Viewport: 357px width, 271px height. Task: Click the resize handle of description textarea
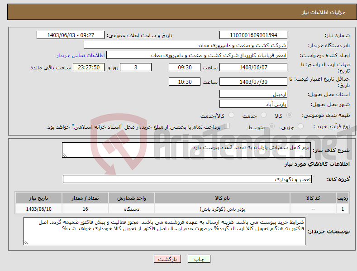(65, 155)
